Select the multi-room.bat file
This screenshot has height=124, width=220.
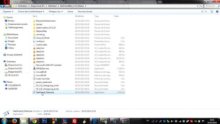(x=43, y=79)
